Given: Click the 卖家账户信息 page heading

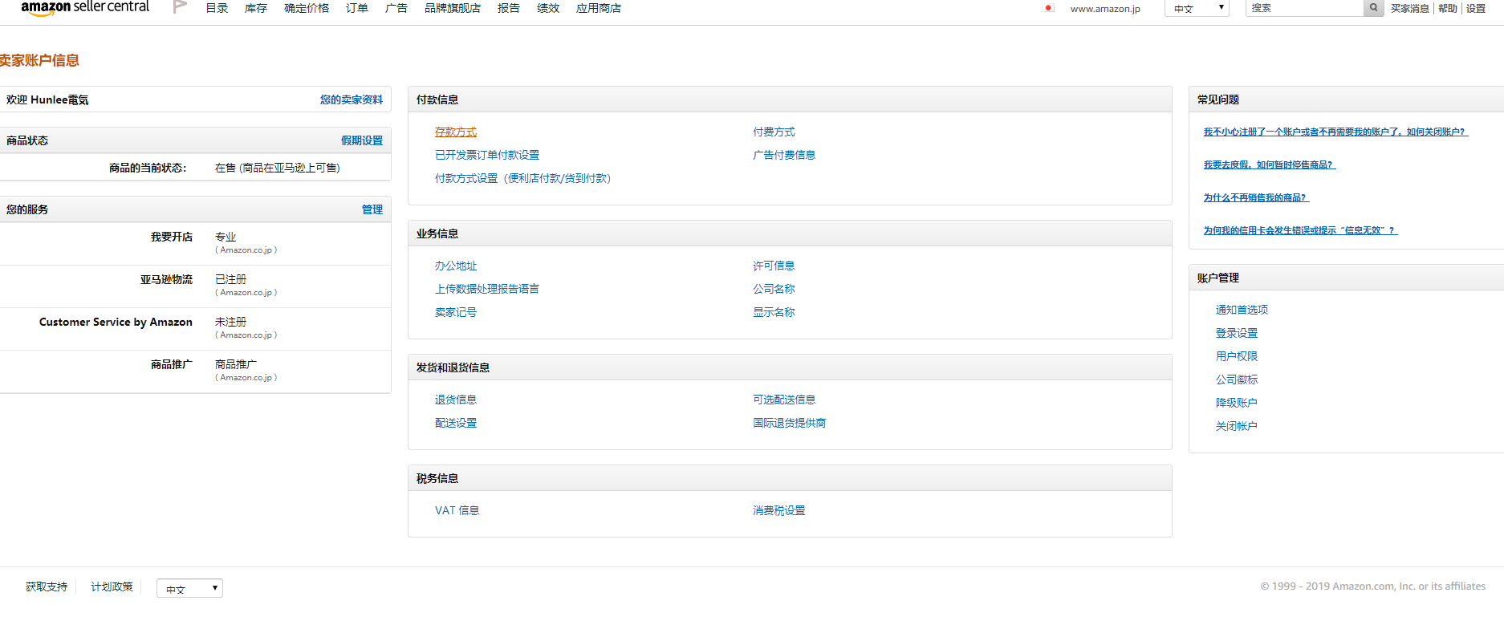Looking at the screenshot, I should [x=39, y=60].
